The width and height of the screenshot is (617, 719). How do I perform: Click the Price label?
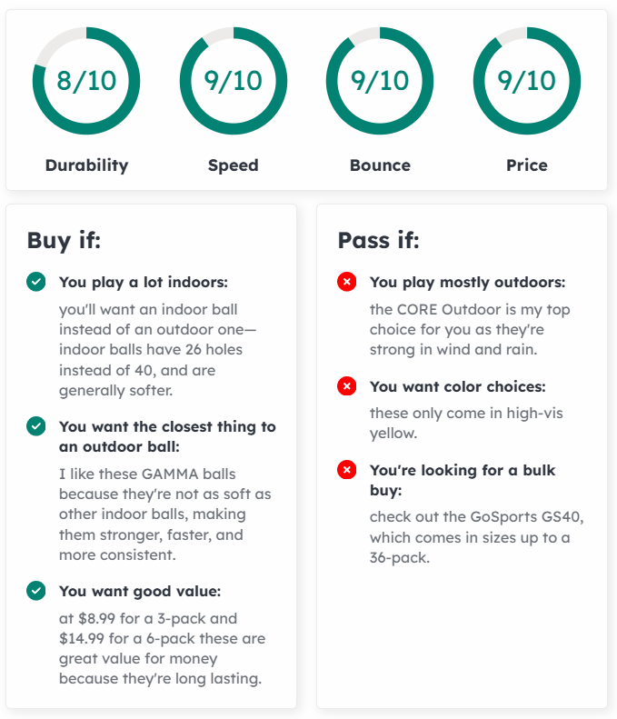(x=527, y=165)
